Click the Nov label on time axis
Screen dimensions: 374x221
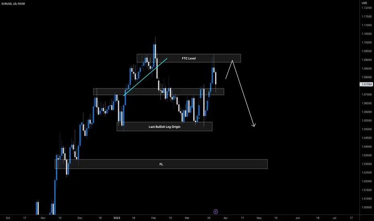[43, 218]
